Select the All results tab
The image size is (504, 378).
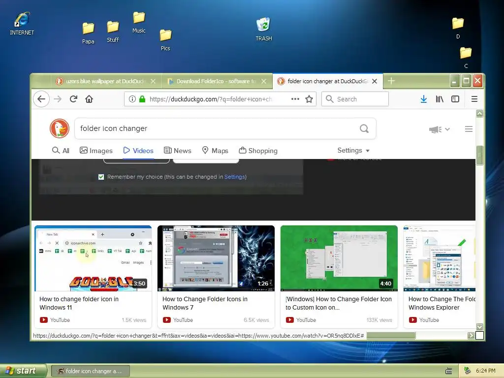click(x=61, y=151)
